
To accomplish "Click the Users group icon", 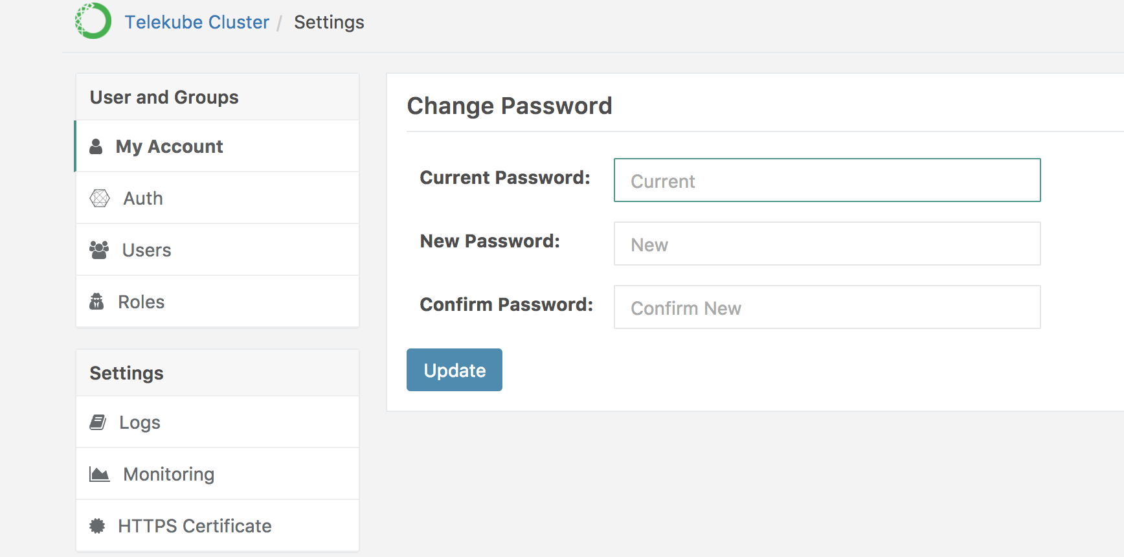I will 99,250.
